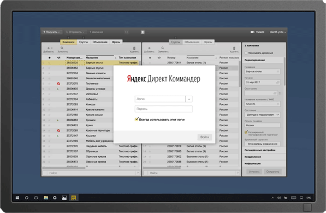326x213 pixels.
Task: Clear the Название field with X icon
Action: coord(278,72)
